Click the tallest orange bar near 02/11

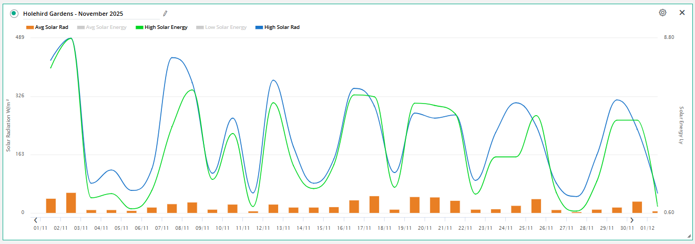[x=71, y=202]
